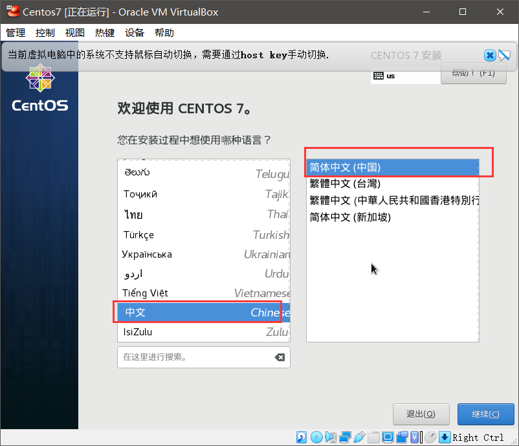Screen dimensions: 519x446
Task: Select Telugu in language list
Action: click(x=204, y=173)
